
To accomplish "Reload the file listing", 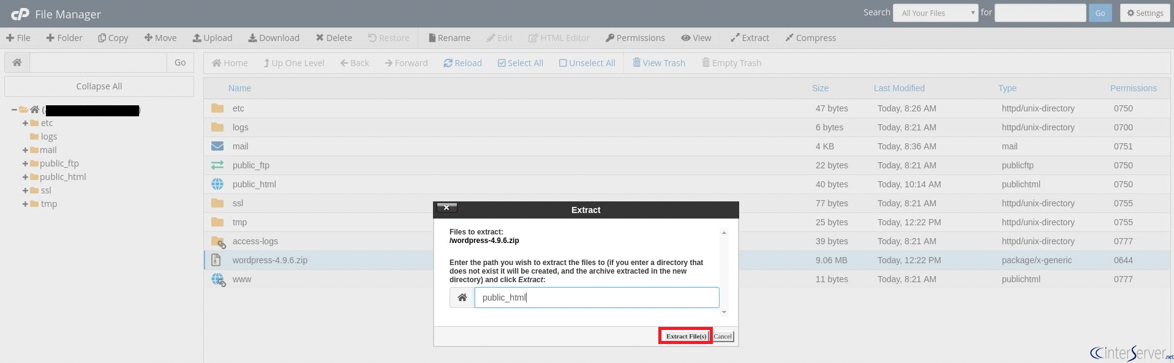I will coord(462,63).
